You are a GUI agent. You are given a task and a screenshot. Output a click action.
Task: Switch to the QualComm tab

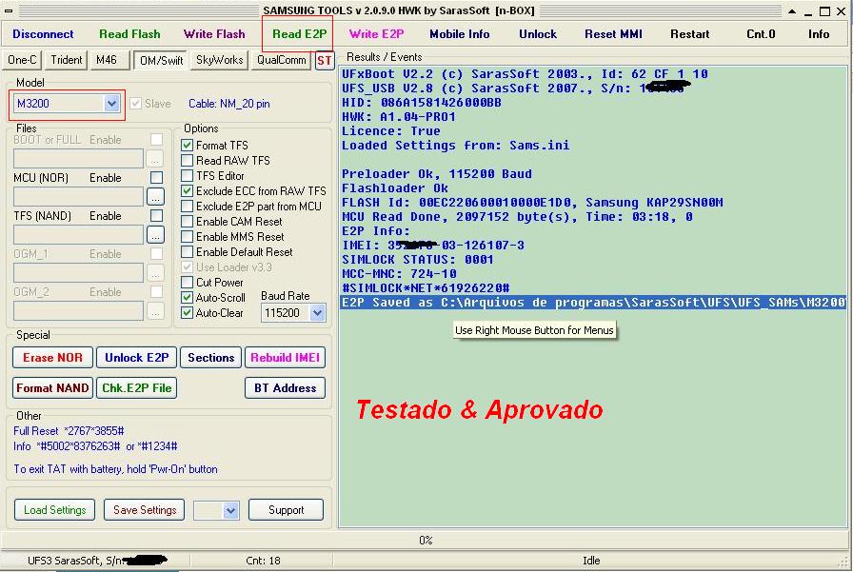tap(281, 60)
